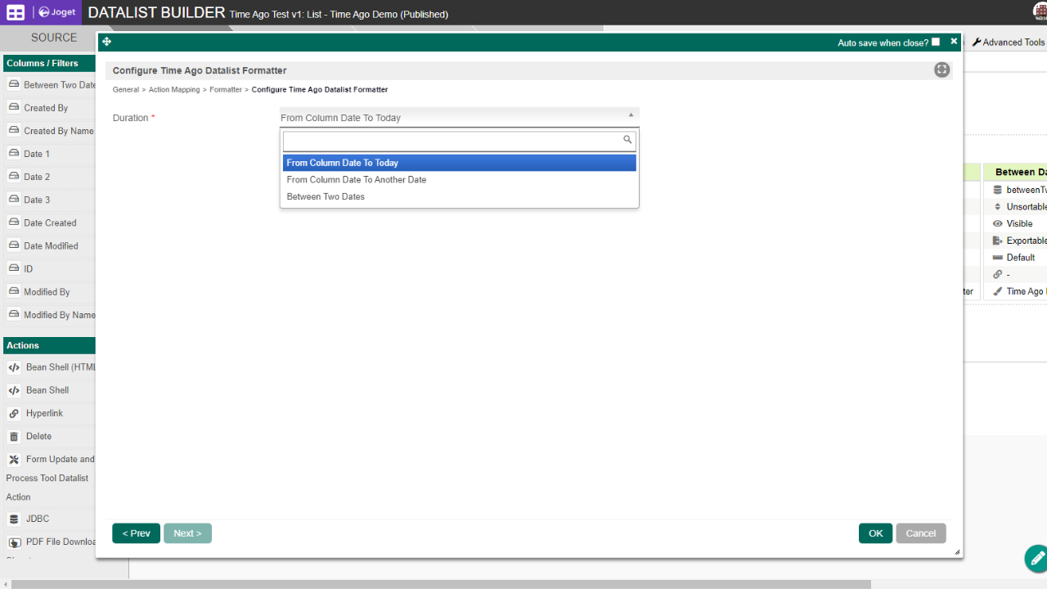Collapse the Duration dropdown arrow
This screenshot has width=1047, height=589.
631,116
